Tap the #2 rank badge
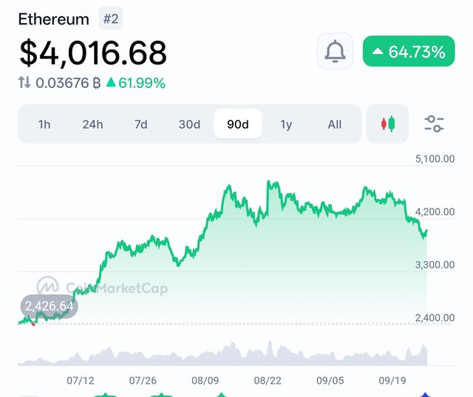Viewport: 473px width, 397px height. 111,19
